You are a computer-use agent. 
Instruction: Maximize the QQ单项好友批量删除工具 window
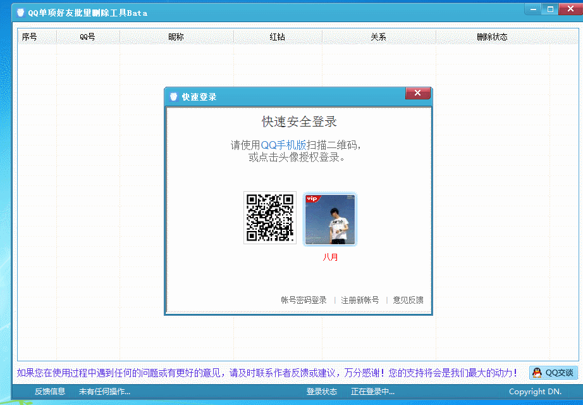(550, 9)
